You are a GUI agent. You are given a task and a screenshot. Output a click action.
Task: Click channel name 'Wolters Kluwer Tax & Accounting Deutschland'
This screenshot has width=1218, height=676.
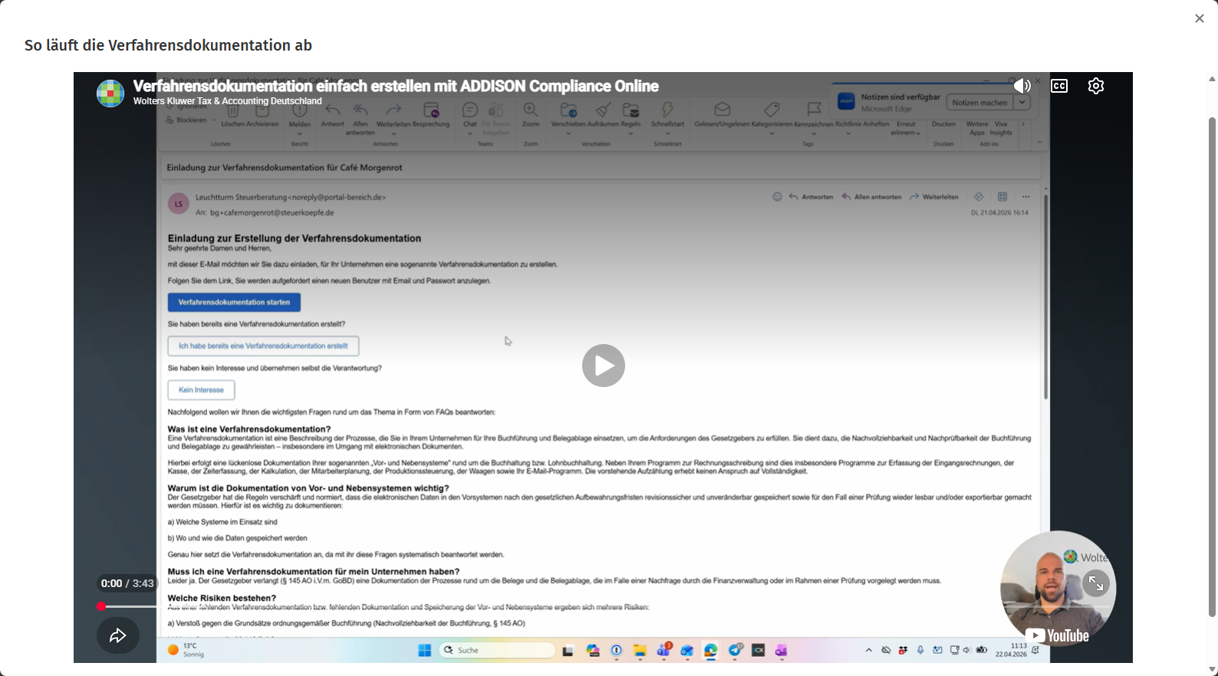[228, 101]
